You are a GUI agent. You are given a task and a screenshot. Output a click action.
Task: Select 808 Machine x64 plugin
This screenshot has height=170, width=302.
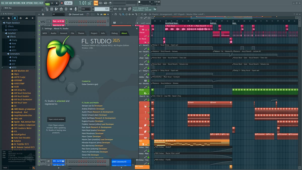pyautogui.click(x=21, y=71)
